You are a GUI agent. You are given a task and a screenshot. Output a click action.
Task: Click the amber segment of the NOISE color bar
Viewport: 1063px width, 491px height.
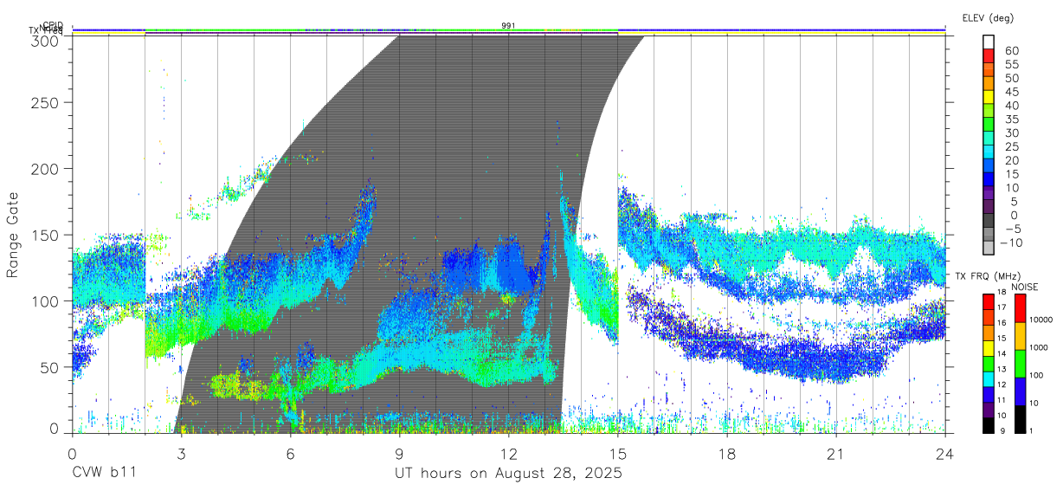pyautogui.click(x=1019, y=336)
